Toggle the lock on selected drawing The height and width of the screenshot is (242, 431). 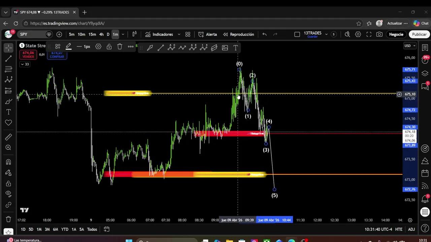coord(109,47)
